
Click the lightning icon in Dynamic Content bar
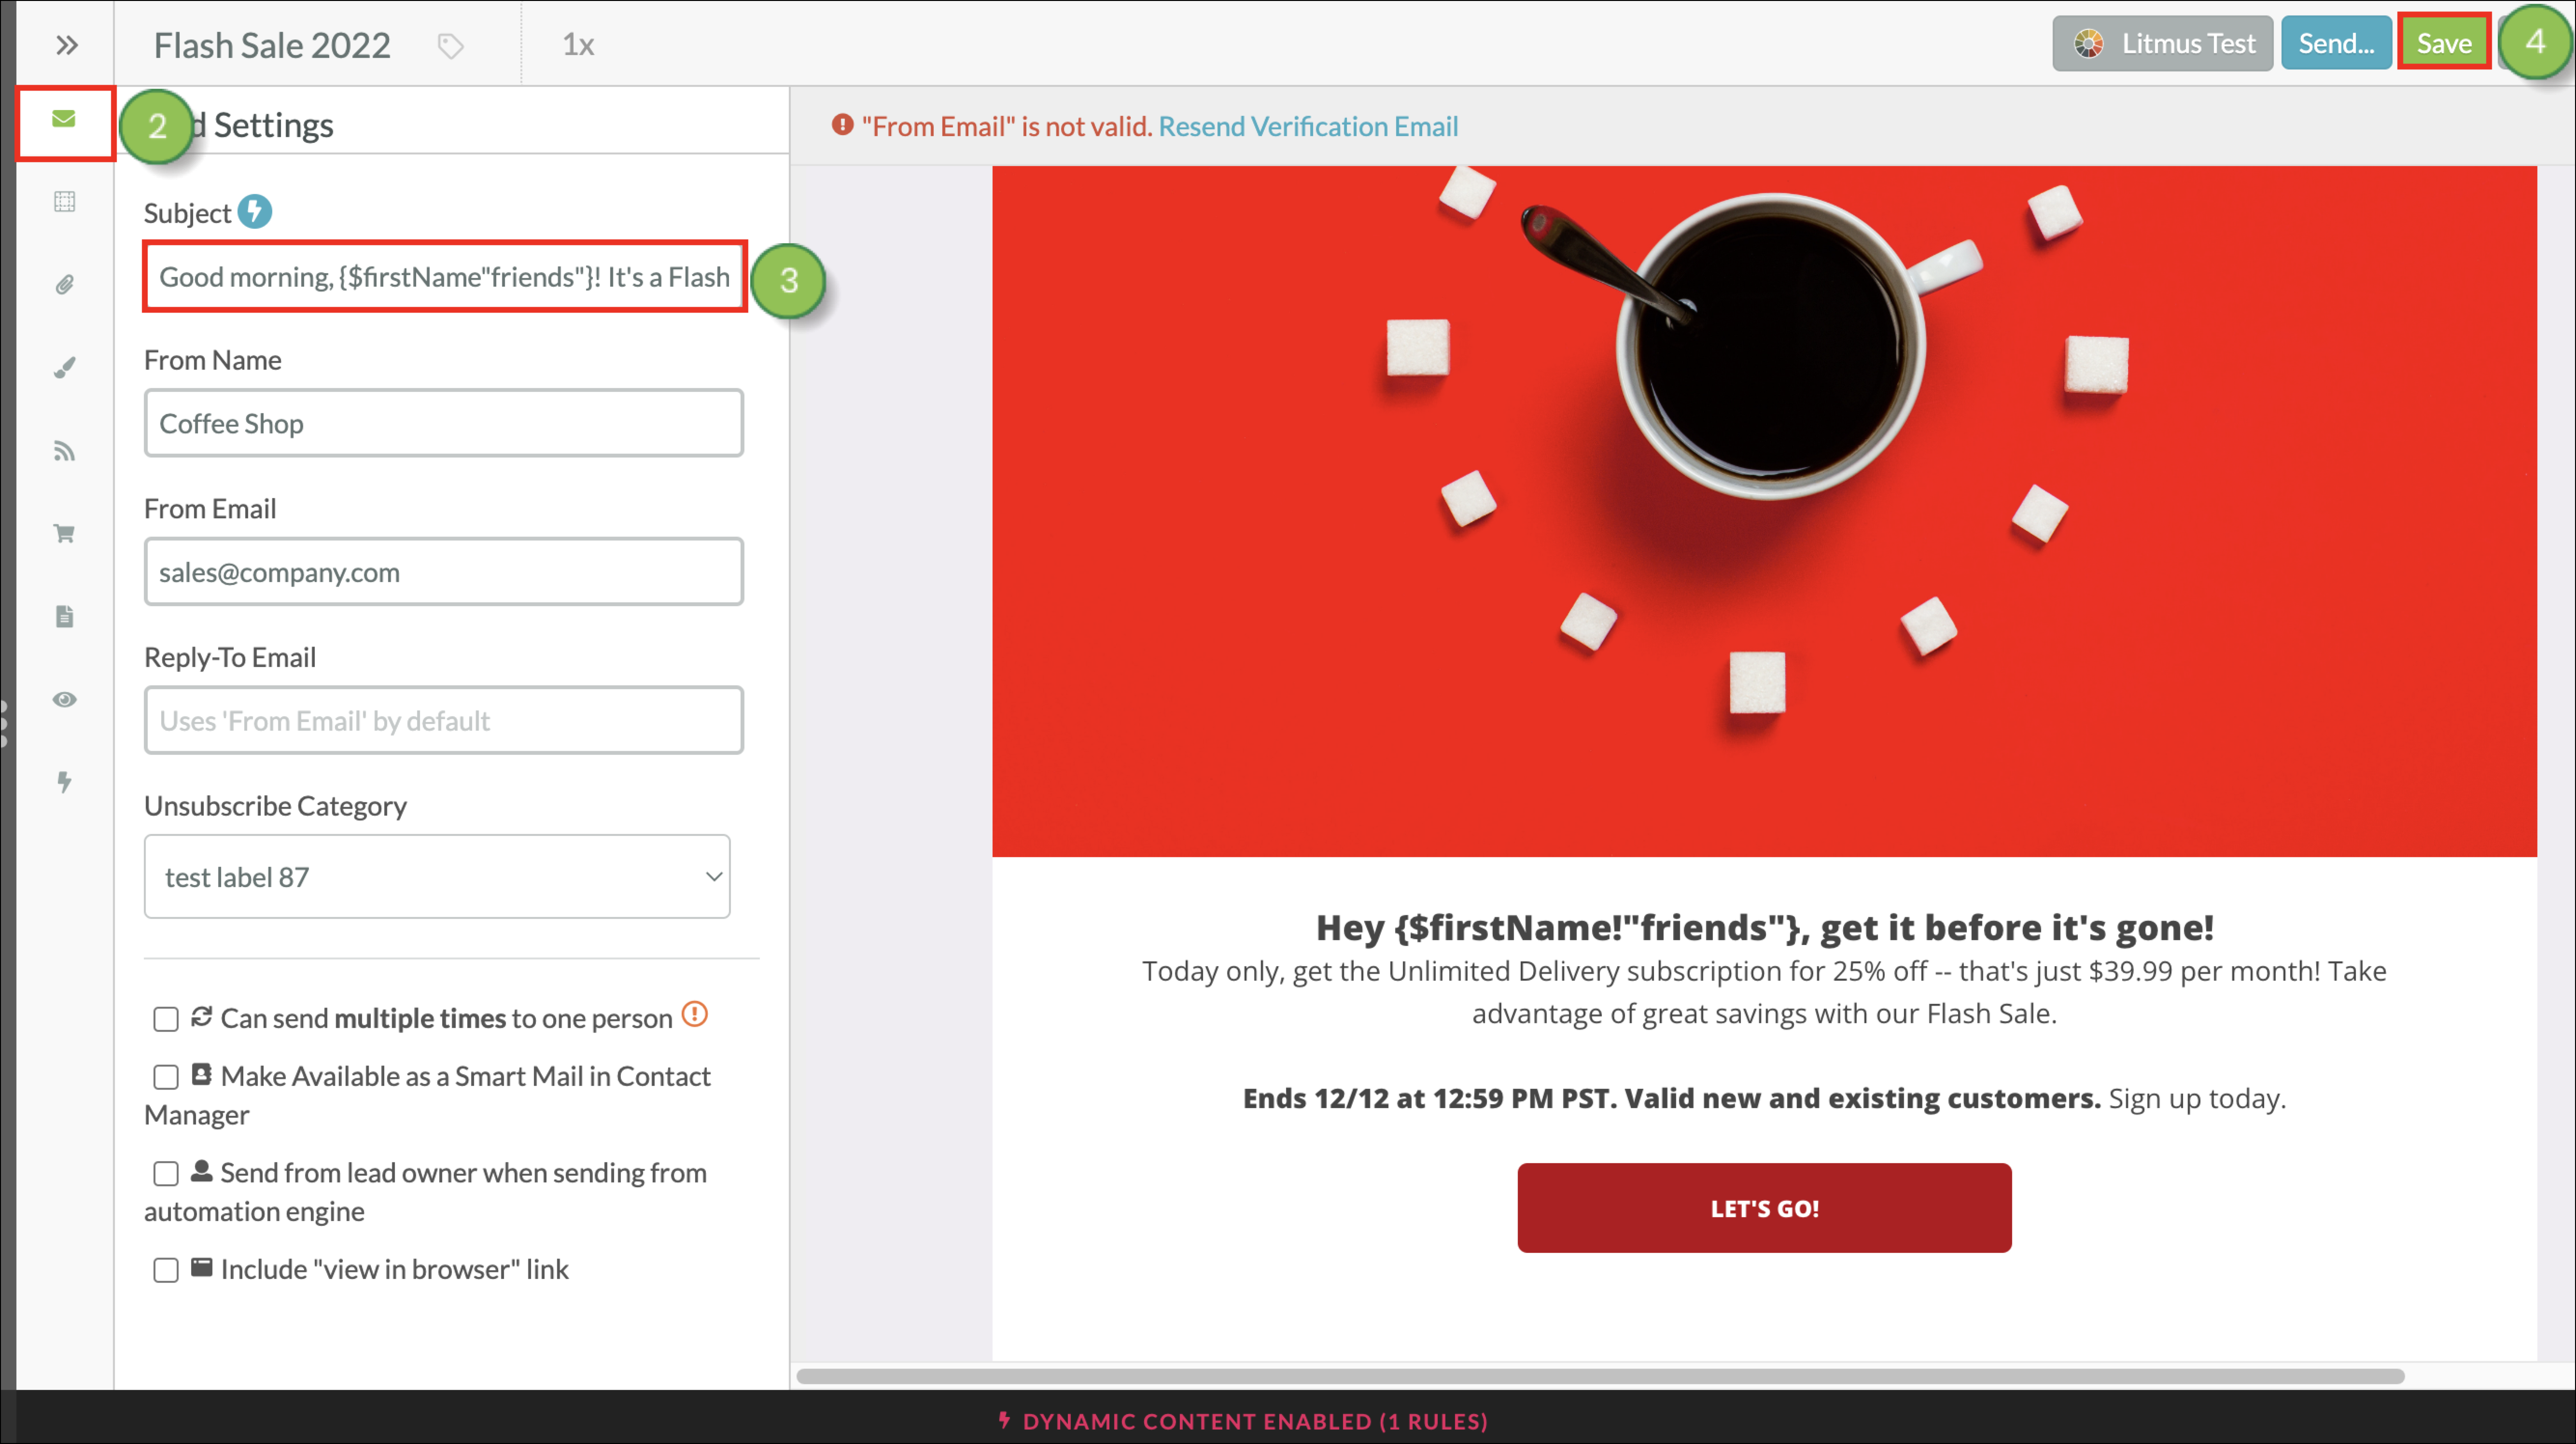tap(1005, 1419)
